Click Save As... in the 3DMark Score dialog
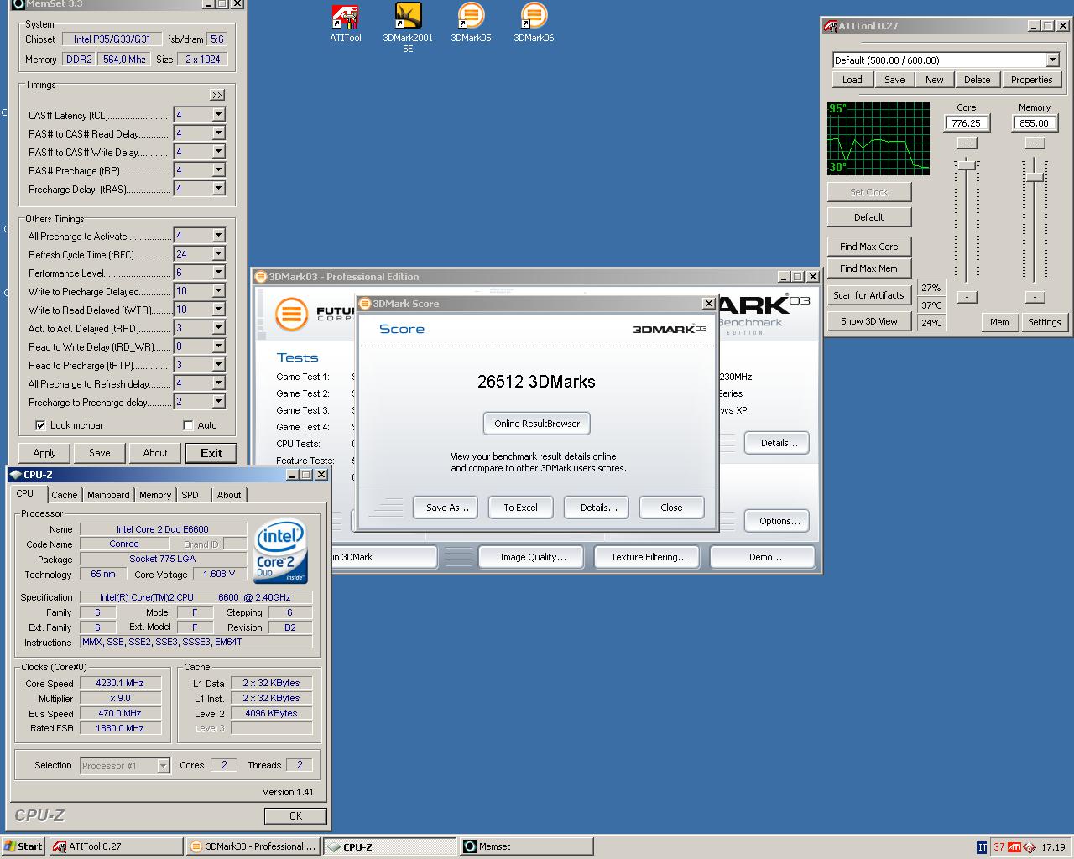Viewport: 1074px width, 859px height. click(x=446, y=508)
